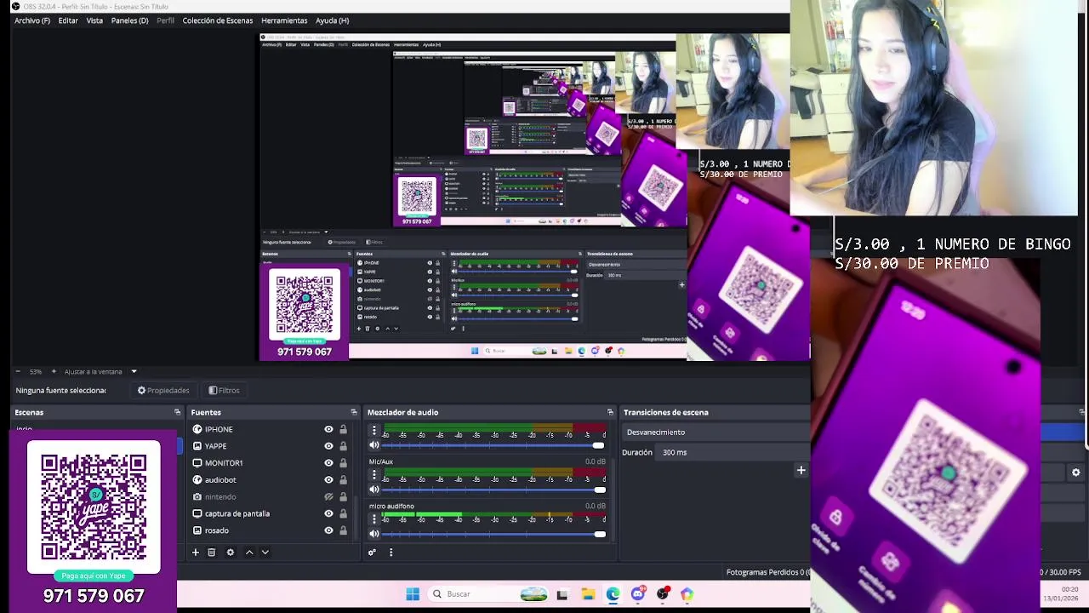Hide the MONITOR1 source

(328, 463)
